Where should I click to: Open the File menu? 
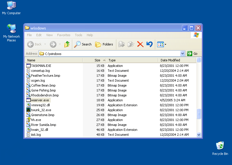pyautogui.click(x=29, y=35)
